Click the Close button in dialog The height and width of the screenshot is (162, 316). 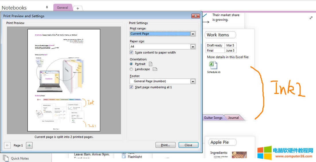188,145
